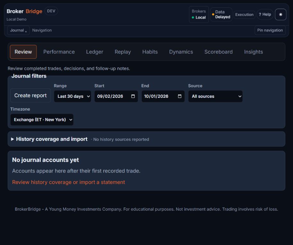This screenshot has height=245, width=293.
Task: Click the 'No journal accounts yet' heading
Action: 46,160
